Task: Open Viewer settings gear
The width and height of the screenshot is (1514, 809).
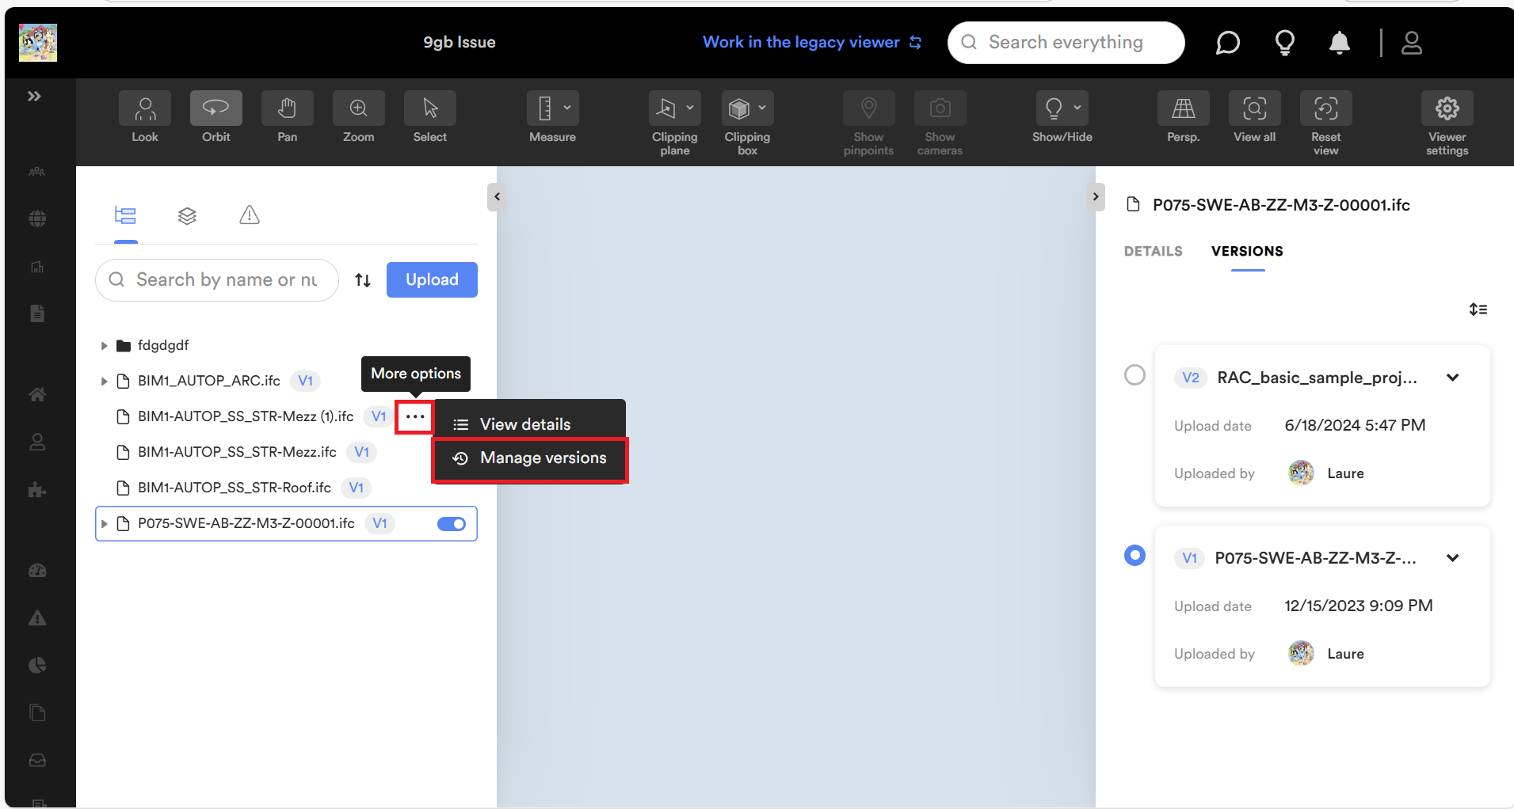Action: tap(1447, 109)
